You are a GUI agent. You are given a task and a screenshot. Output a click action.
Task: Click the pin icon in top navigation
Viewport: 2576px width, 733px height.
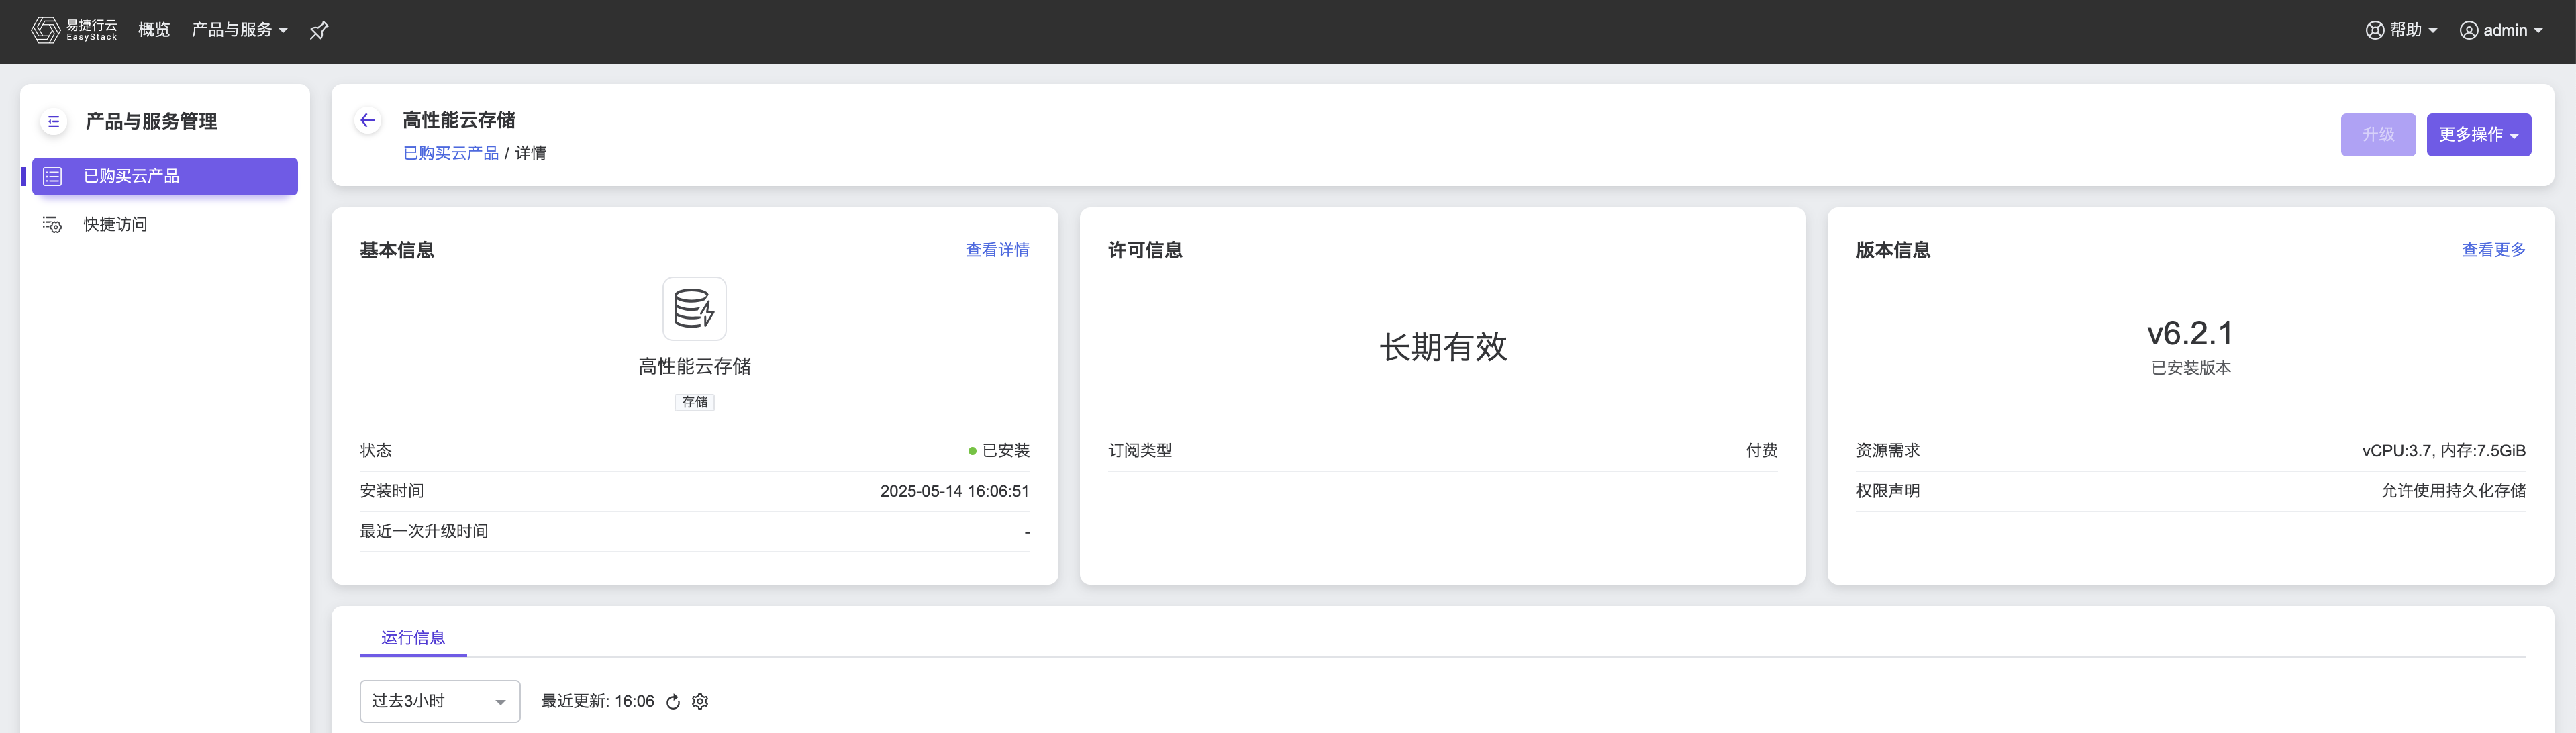(319, 30)
